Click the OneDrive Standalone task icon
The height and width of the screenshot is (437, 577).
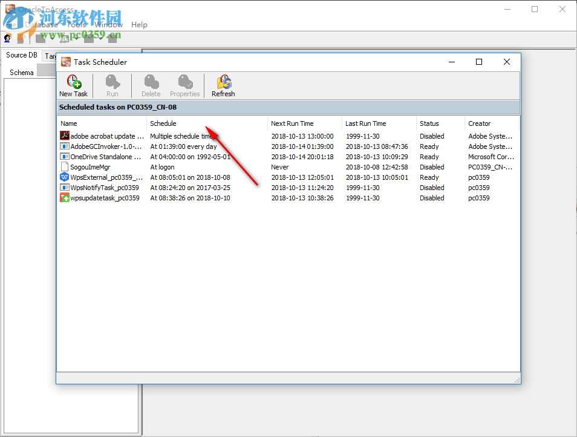pyautogui.click(x=64, y=156)
